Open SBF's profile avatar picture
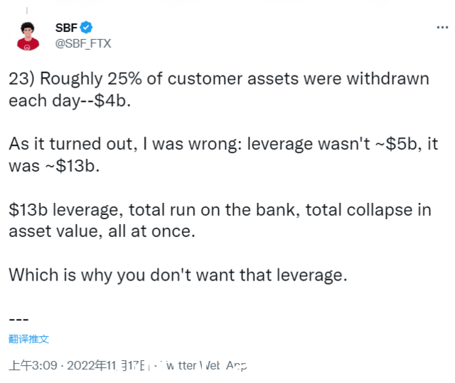Image resolution: width=455 pixels, height=383 pixels. (28, 36)
